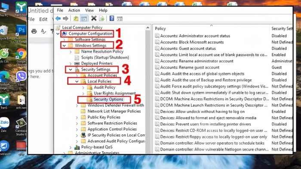Viewport: 301px width, 169px height.
Task: Collapse the Windows Settings node
Action: coord(64,45)
